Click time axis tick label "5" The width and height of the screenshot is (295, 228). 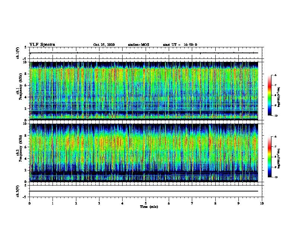click(x=146, y=203)
